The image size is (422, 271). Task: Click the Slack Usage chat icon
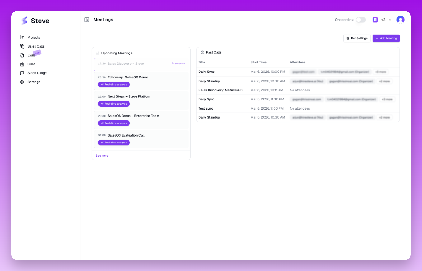click(22, 73)
